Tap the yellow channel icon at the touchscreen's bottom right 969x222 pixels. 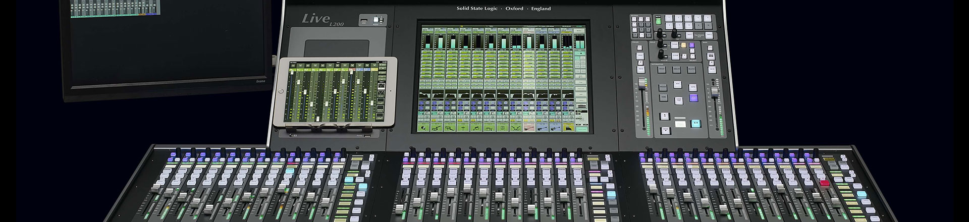568,127
